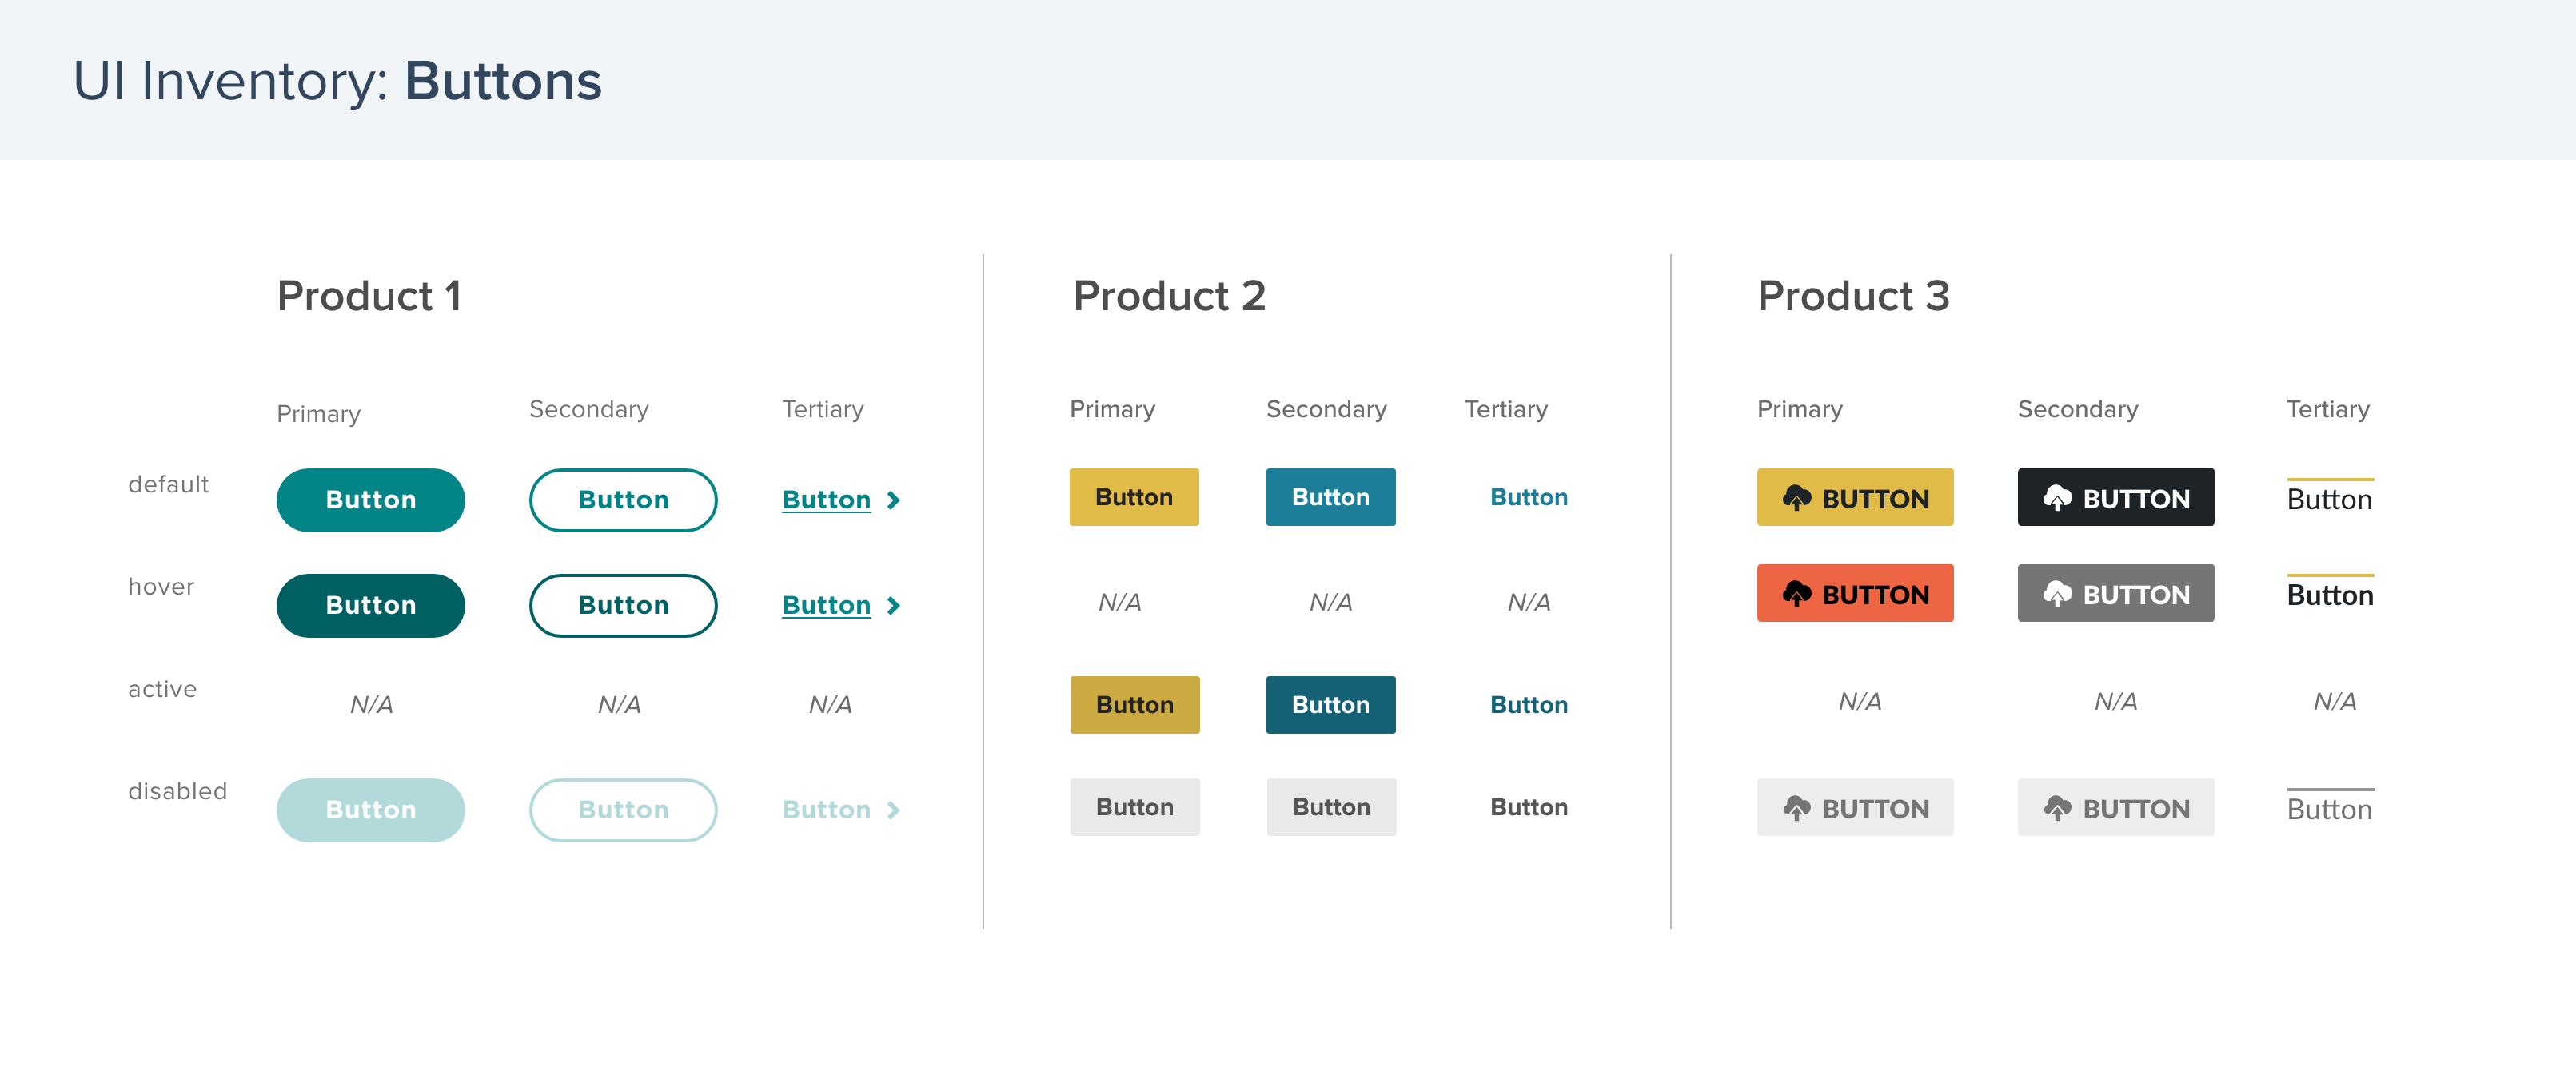Click cloud icon on disabled secondary BUTTON
This screenshot has width=2576, height=1087.
pos(2057,808)
